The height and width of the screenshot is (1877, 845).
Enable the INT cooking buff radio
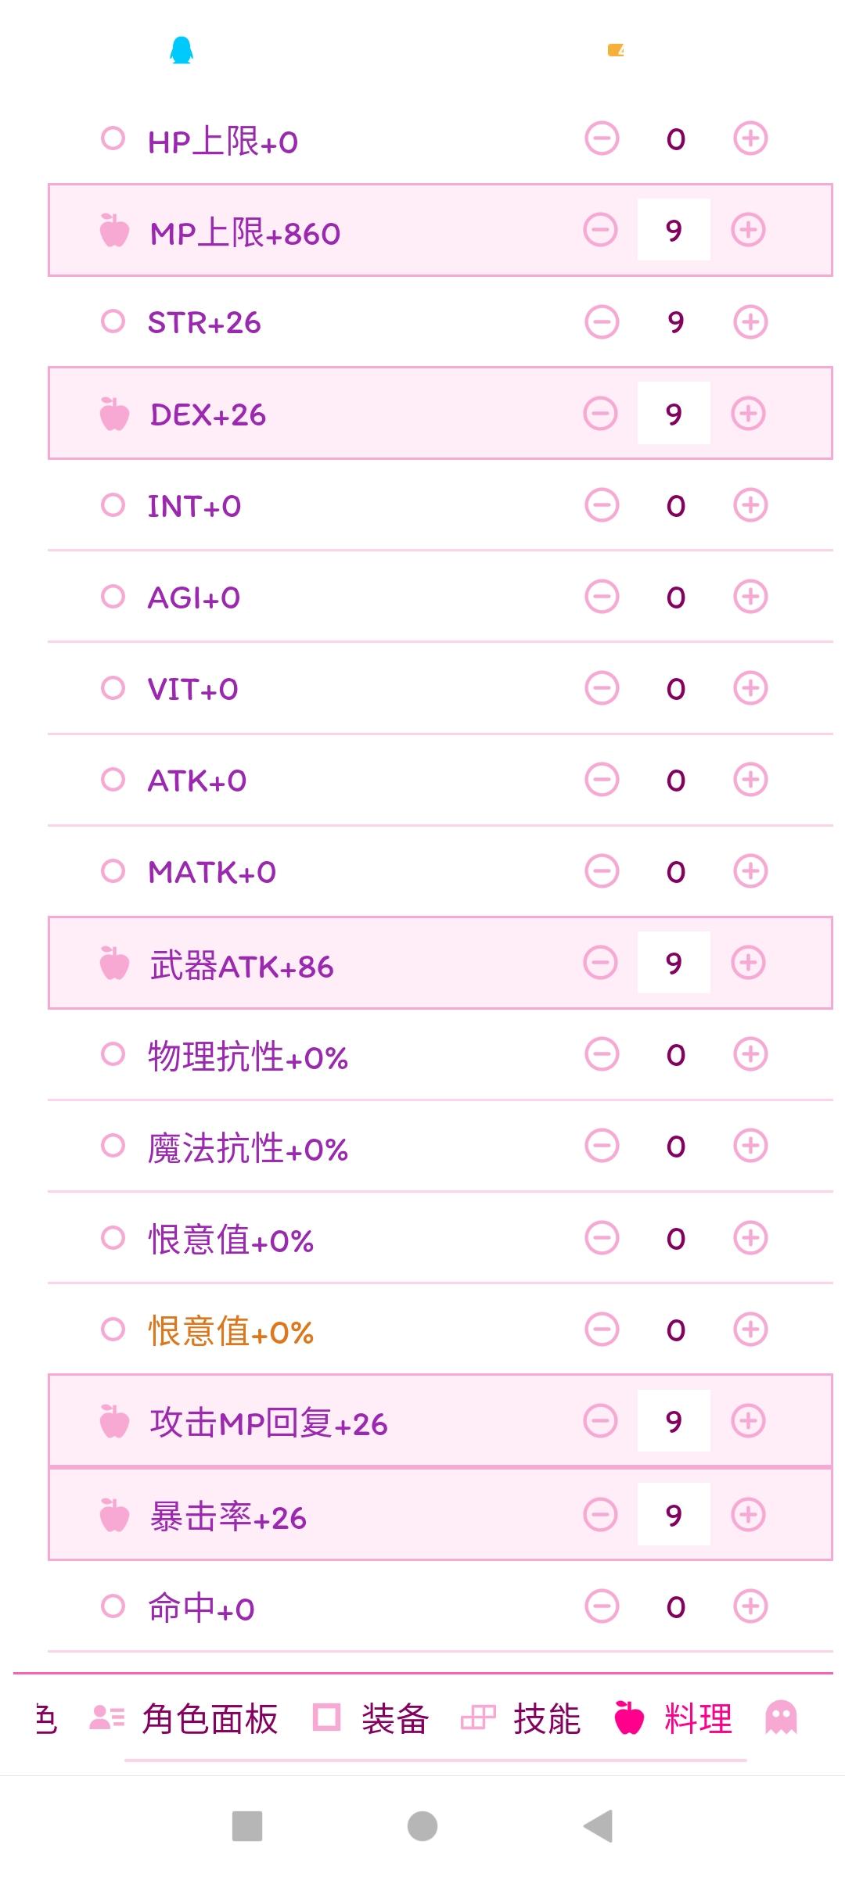tap(113, 505)
